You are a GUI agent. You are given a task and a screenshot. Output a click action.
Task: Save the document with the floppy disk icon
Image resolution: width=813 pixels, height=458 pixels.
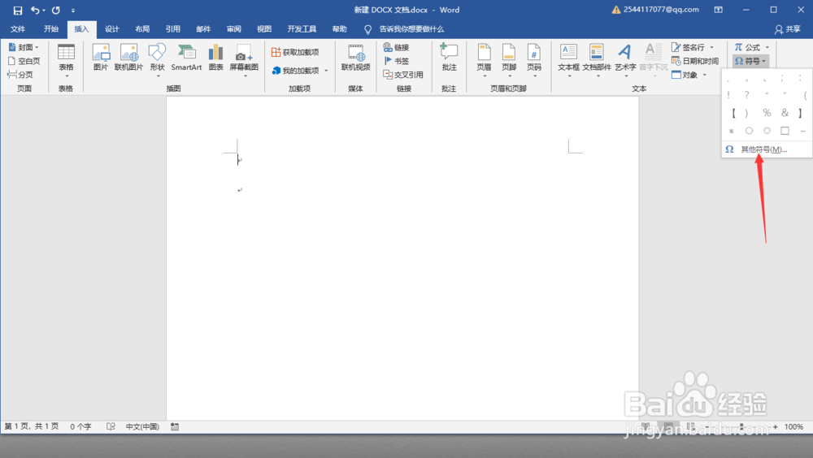pyautogui.click(x=18, y=11)
